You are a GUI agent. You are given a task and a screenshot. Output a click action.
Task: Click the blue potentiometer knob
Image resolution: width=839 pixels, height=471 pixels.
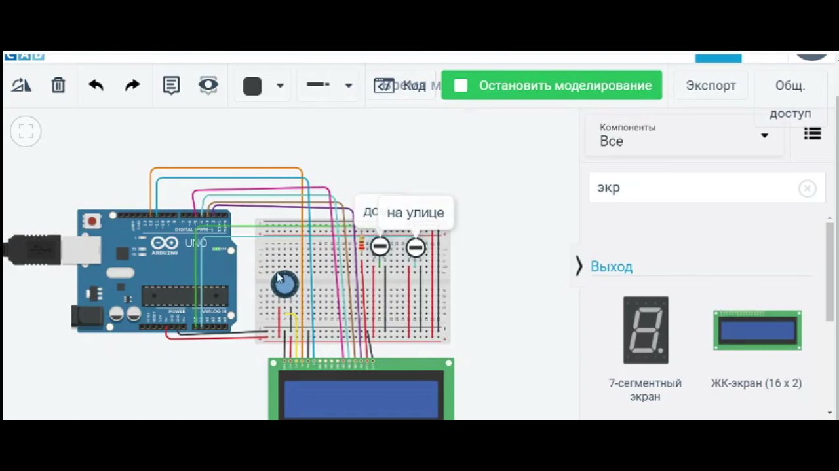[284, 284]
